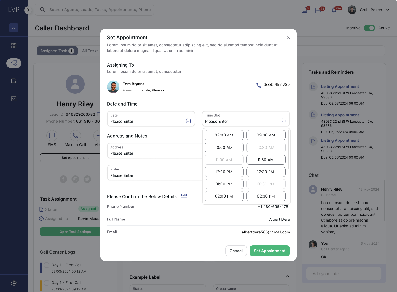Open the calendar notifications icon in the header
Viewport: 397px width, 292px height.
(305, 10)
